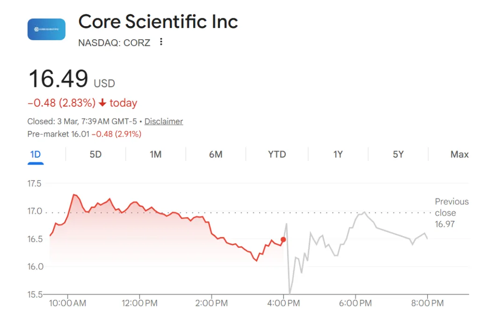This screenshot has width=479, height=312.
Task: View the 6M performance chart
Action: click(x=216, y=154)
